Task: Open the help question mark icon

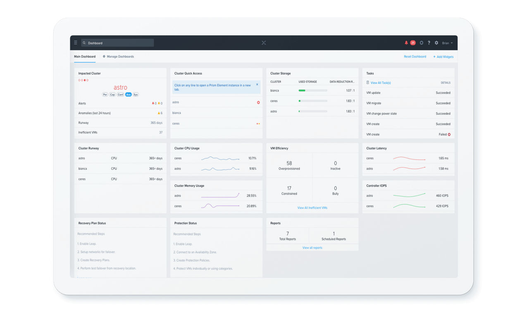Action: point(429,43)
